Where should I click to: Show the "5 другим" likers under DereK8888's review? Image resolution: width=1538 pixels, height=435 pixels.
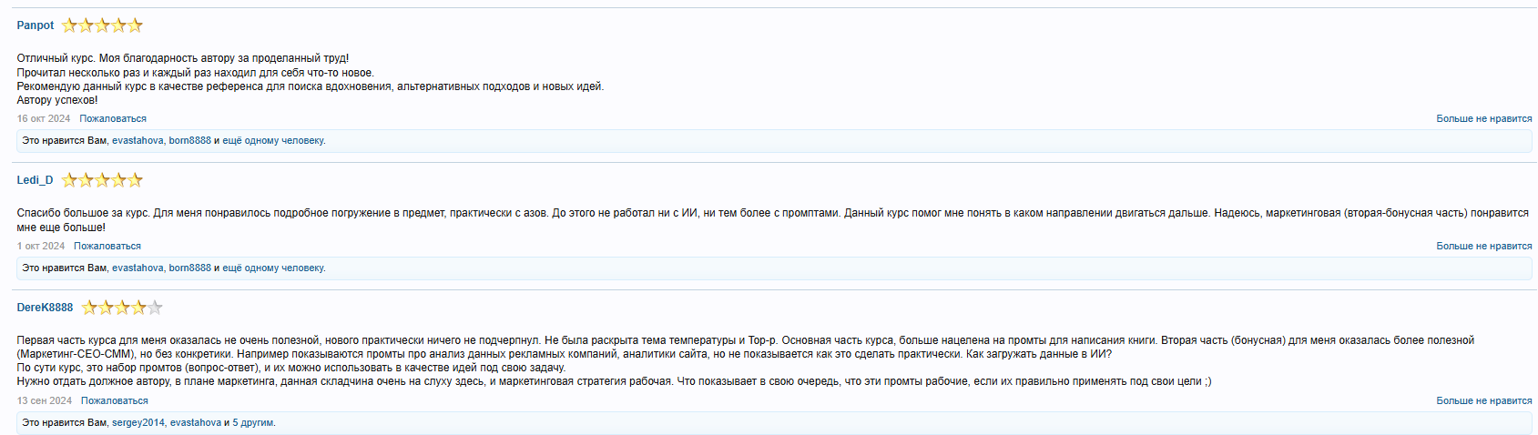pyautogui.click(x=253, y=423)
